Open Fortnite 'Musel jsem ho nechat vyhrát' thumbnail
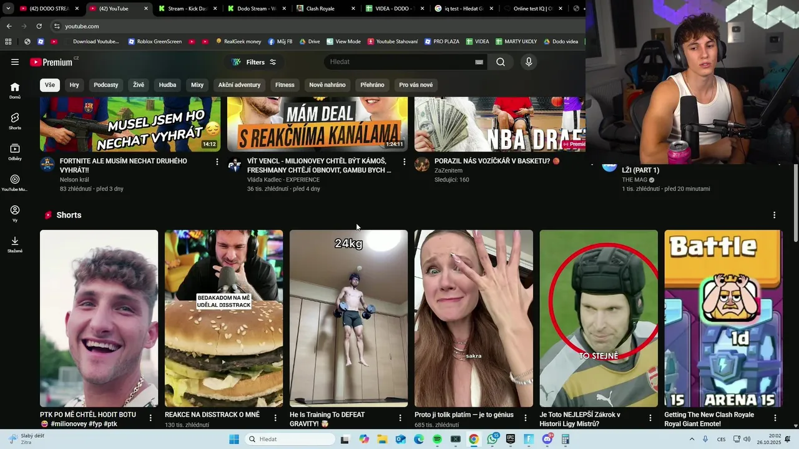The height and width of the screenshot is (449, 799). tap(130, 124)
